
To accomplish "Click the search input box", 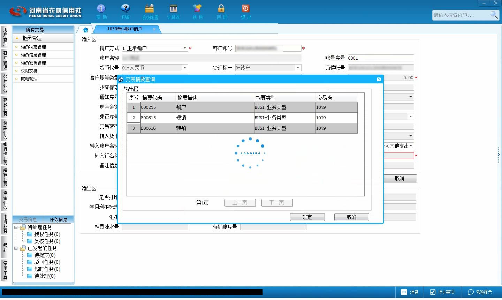I will pyautogui.click(x=461, y=15).
